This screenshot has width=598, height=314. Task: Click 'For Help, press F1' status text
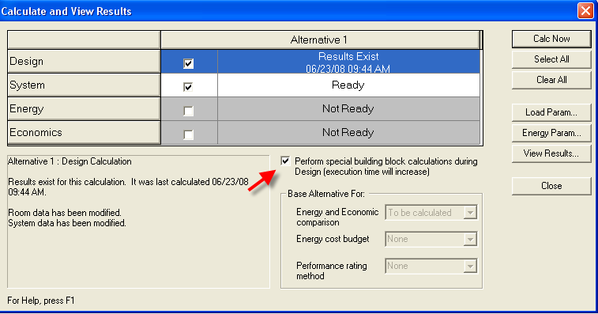click(41, 301)
